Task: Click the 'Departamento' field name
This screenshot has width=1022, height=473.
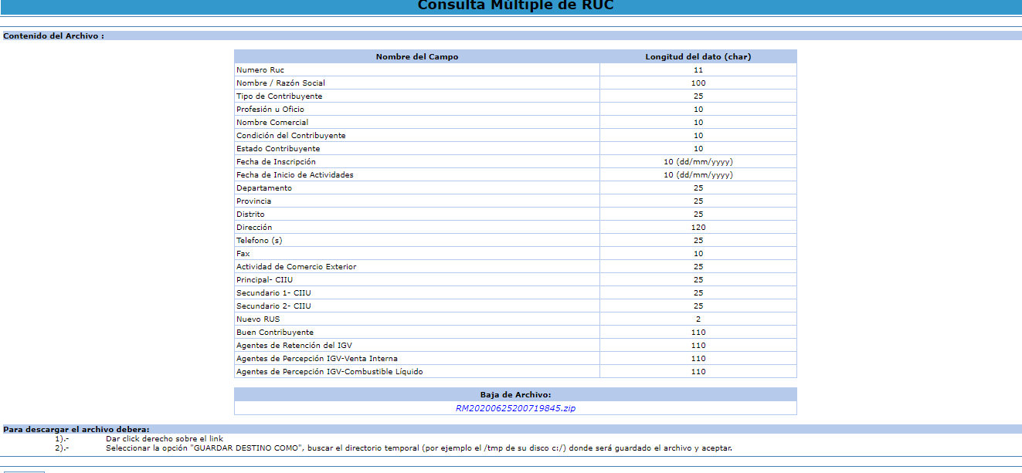Action: pos(264,188)
